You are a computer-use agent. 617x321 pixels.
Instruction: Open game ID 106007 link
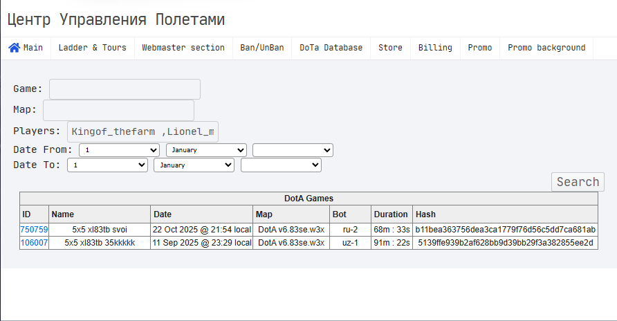click(34, 243)
